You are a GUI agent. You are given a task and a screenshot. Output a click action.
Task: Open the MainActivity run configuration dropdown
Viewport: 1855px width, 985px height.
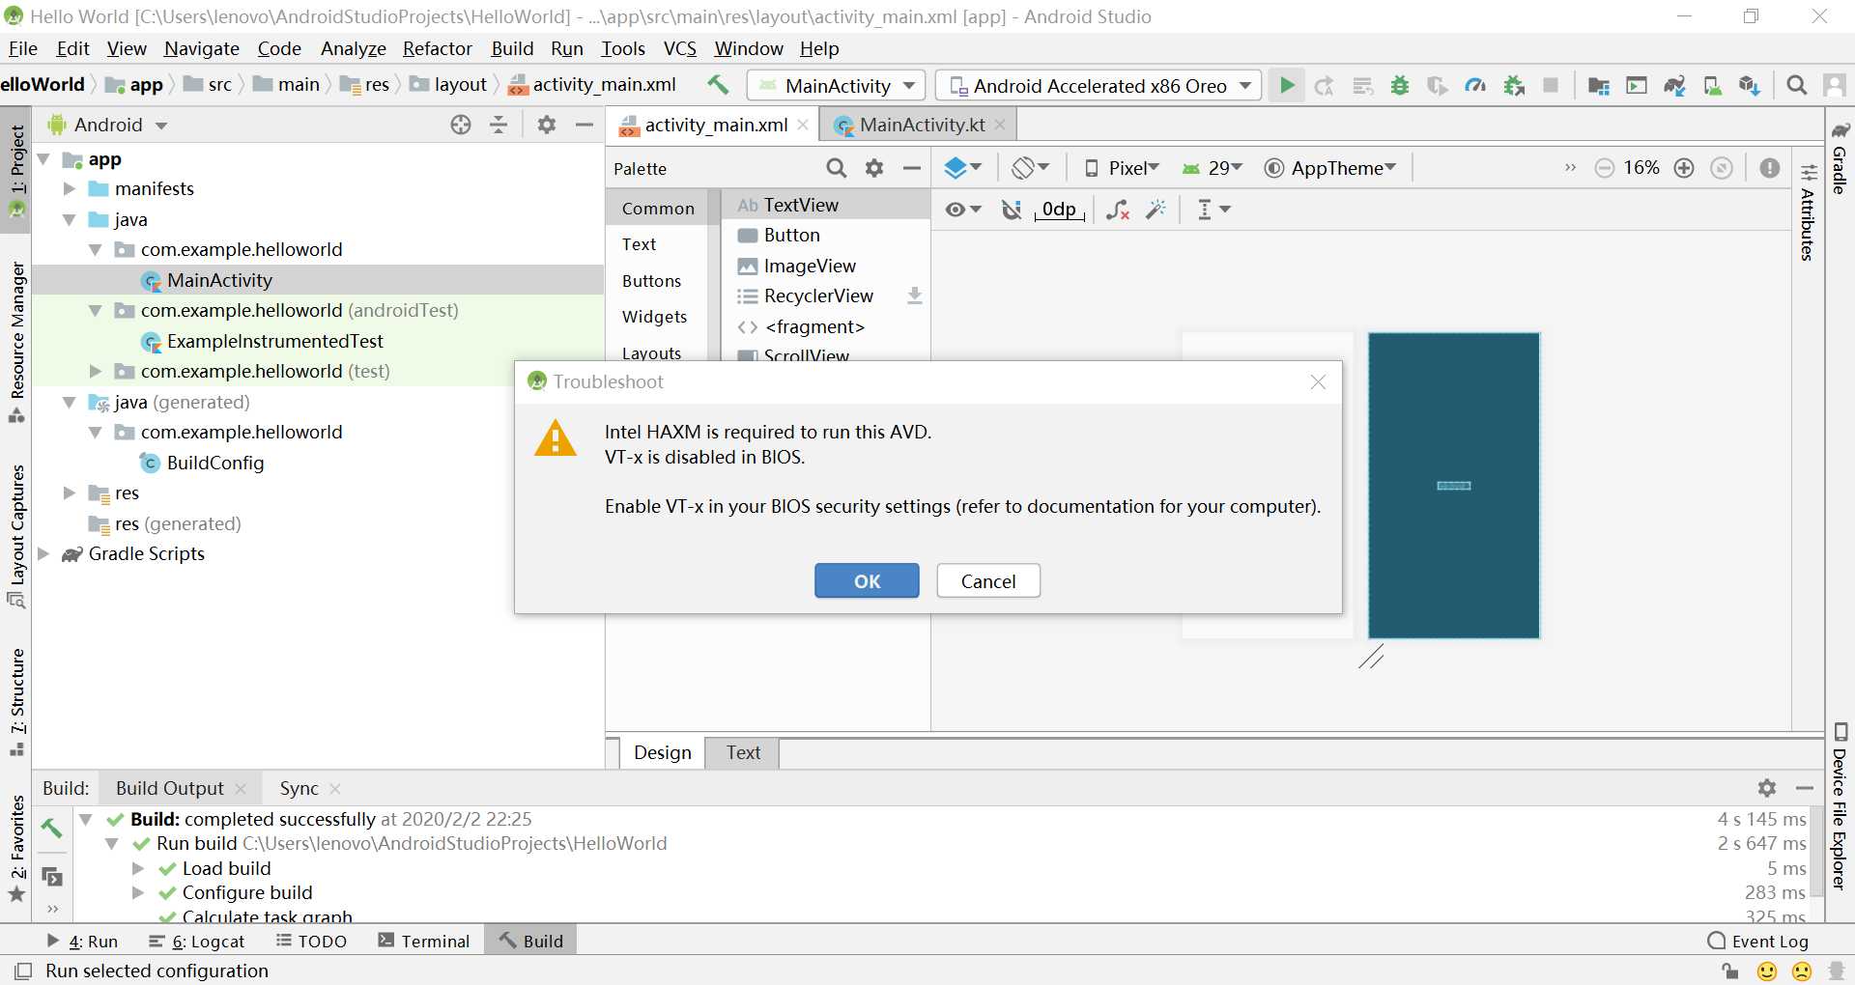click(x=836, y=85)
